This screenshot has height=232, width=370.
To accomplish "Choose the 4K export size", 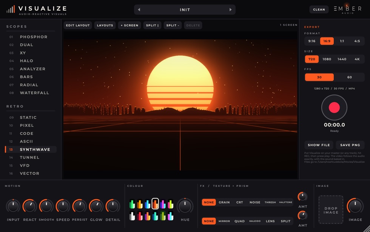I will (357, 59).
